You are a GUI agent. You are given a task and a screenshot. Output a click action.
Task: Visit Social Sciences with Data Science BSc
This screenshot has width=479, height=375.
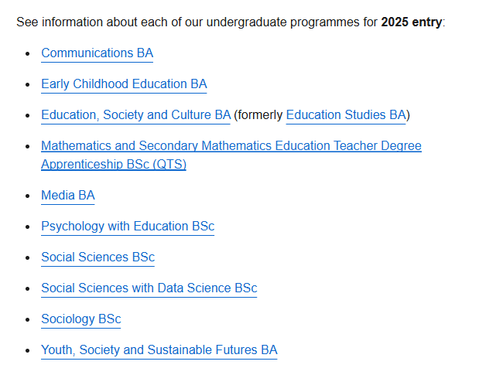149,288
